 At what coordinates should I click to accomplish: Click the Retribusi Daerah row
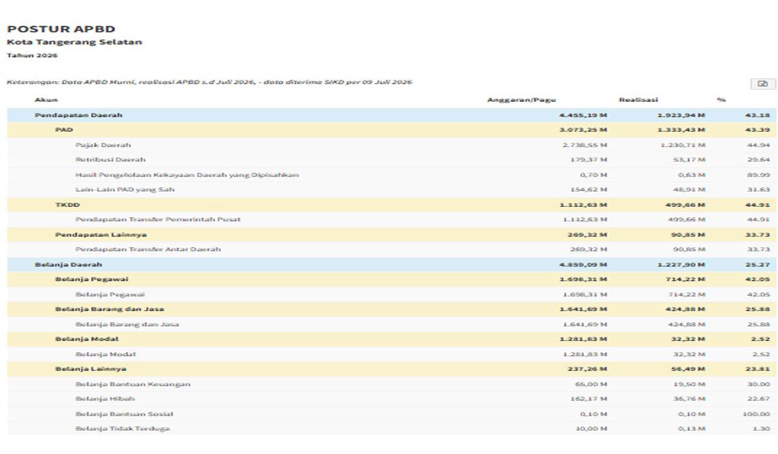pos(389,160)
